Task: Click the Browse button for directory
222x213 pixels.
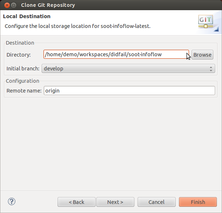Action: pos(202,55)
